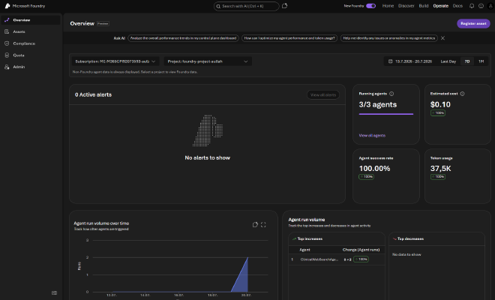
Task: Select the 7D time range
Action: pyautogui.click(x=467, y=61)
